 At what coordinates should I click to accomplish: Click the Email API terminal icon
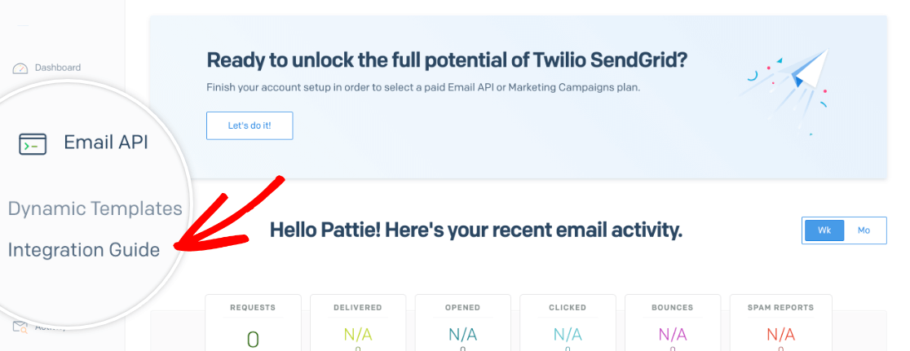coord(33,143)
